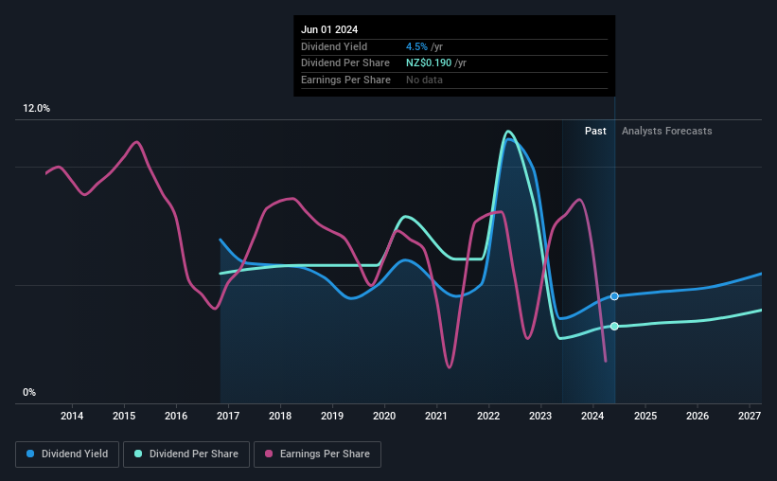Click the 'Earnings Per Share' row label in tooltip
Screen dimensions: 777x481
[x=345, y=80]
